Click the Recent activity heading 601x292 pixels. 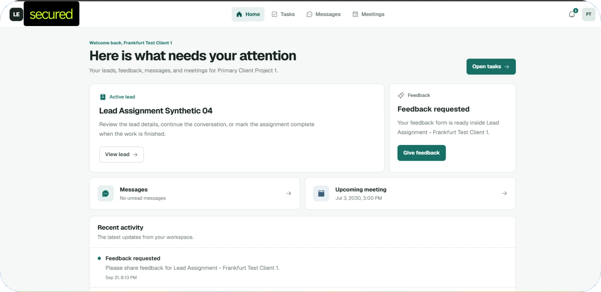click(x=121, y=228)
